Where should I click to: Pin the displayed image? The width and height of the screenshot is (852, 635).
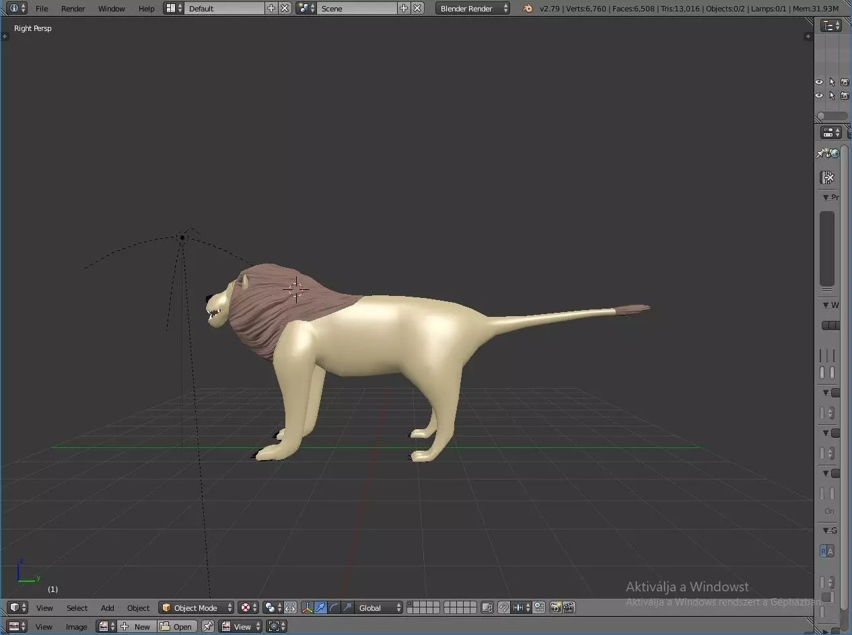click(208, 626)
